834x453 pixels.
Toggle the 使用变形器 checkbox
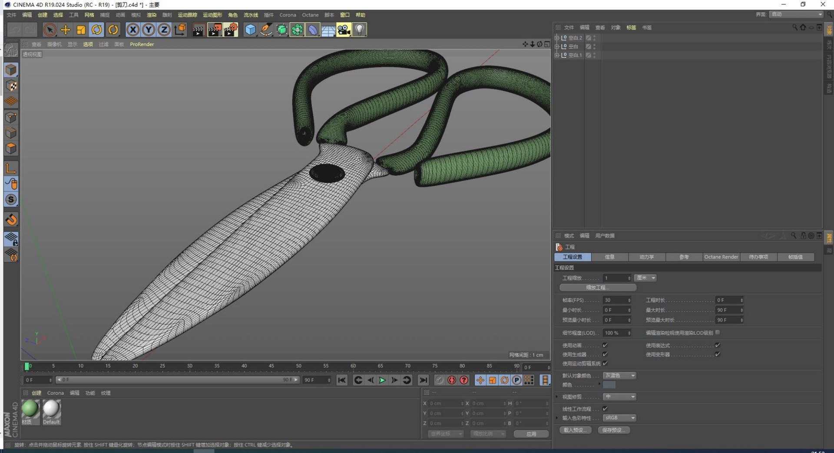coord(718,354)
